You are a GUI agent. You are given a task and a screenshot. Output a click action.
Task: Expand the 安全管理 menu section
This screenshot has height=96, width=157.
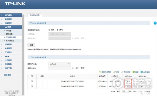[11, 49]
